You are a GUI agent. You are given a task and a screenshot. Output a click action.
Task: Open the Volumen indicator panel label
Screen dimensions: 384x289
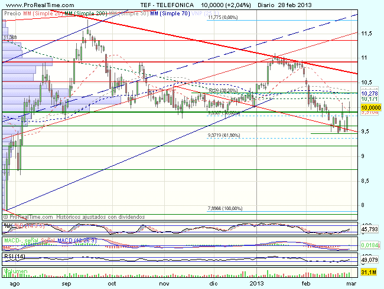tap(15, 272)
